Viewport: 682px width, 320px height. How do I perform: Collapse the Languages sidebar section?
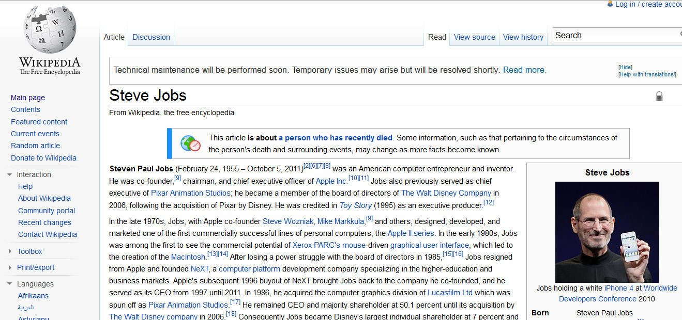10,284
